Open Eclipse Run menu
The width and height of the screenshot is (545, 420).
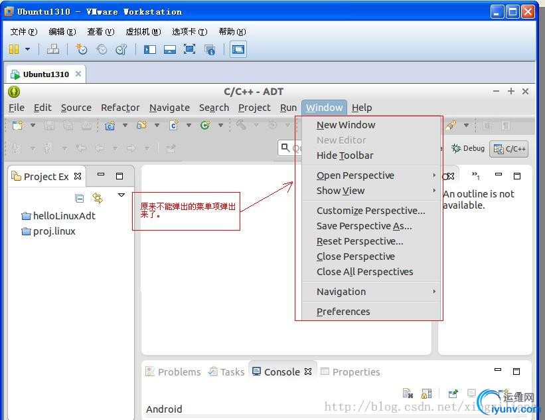point(289,108)
